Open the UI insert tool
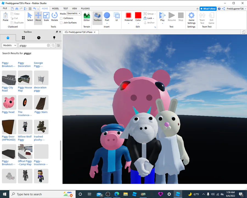 pos(117,17)
